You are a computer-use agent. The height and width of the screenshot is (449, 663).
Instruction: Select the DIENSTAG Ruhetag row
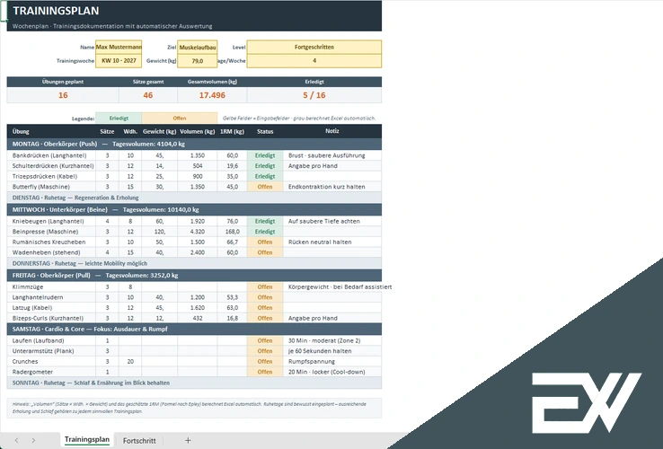(194, 198)
